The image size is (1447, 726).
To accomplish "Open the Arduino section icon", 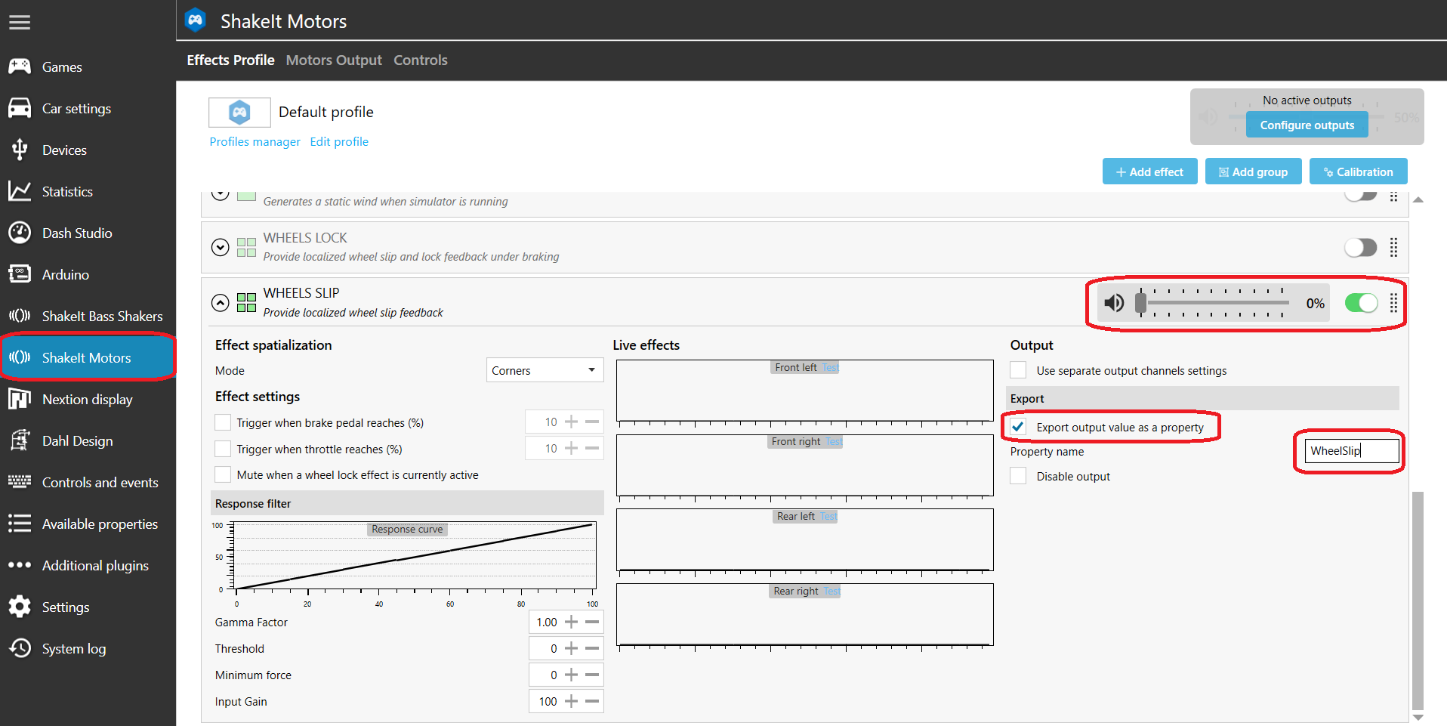I will 20,274.
